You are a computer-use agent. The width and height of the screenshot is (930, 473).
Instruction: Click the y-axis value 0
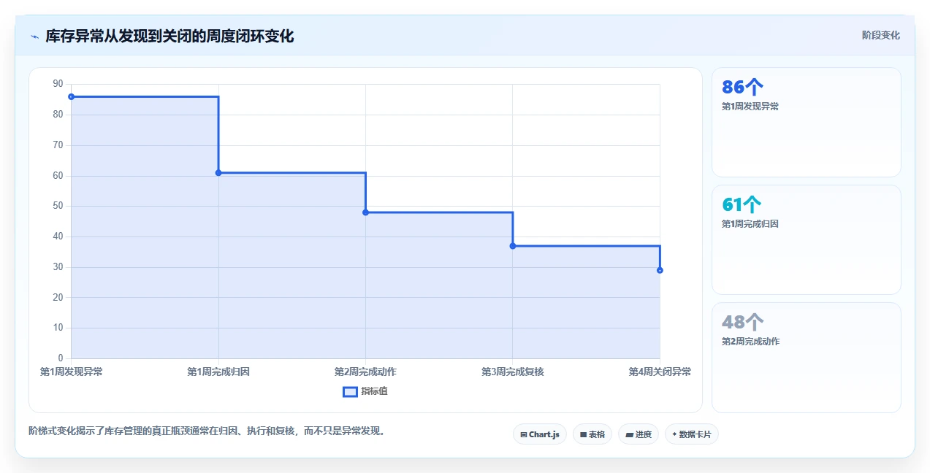(x=61, y=358)
